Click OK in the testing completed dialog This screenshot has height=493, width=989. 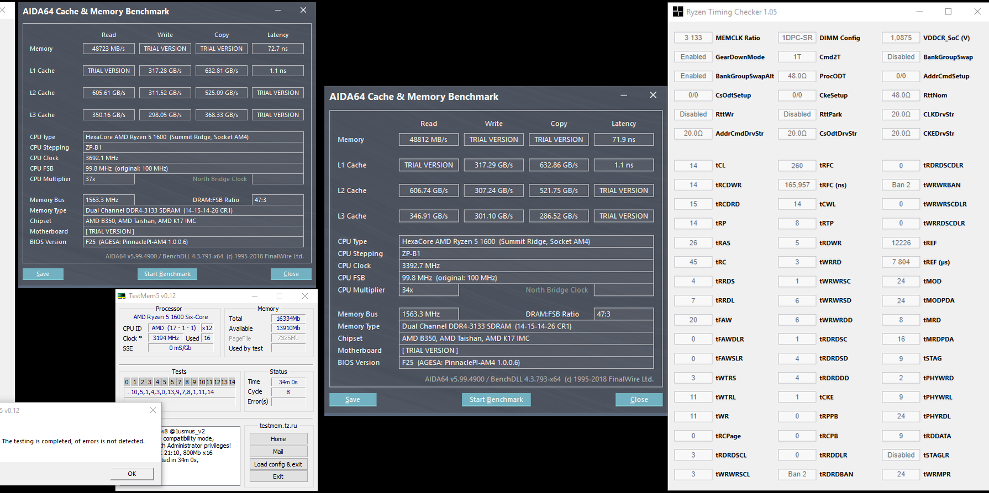131,474
